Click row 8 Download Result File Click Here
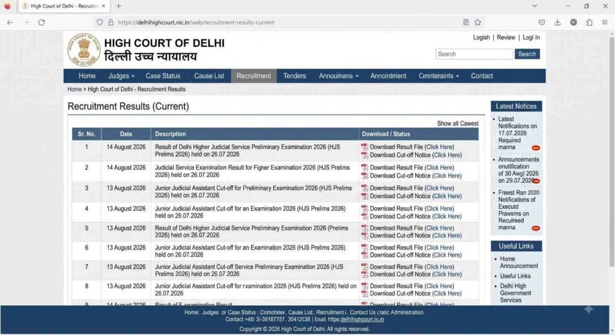The image size is (615, 335). pos(439,286)
